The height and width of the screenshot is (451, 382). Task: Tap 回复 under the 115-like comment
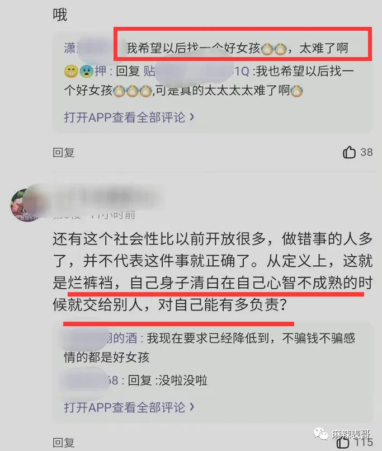coord(64,443)
